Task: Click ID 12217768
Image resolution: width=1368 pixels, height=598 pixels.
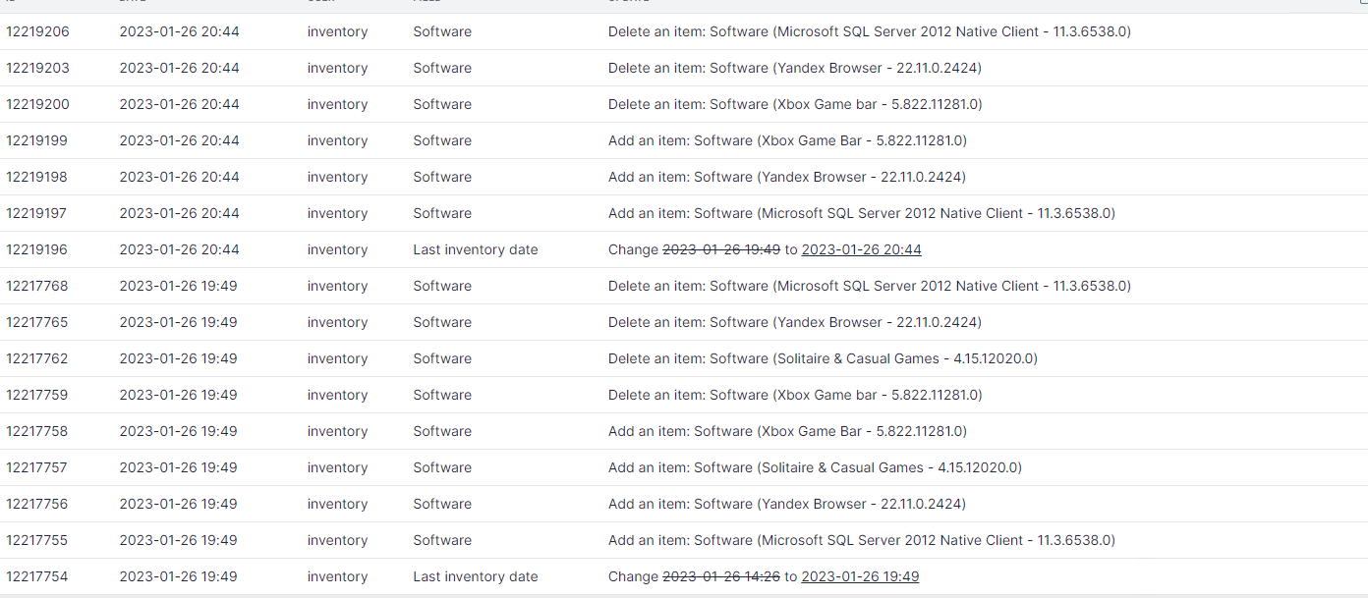Action: click(37, 286)
